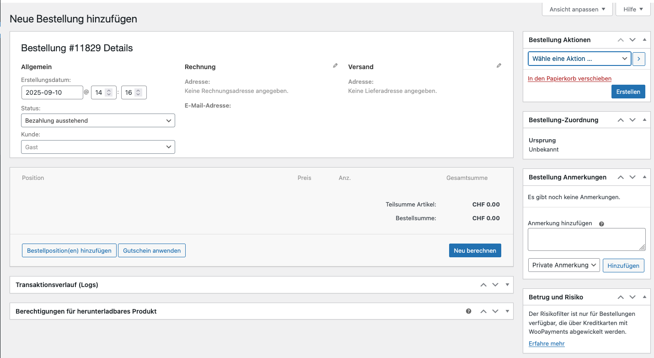
Task: Click In den Papierkorb verschieben link
Action: click(x=569, y=79)
